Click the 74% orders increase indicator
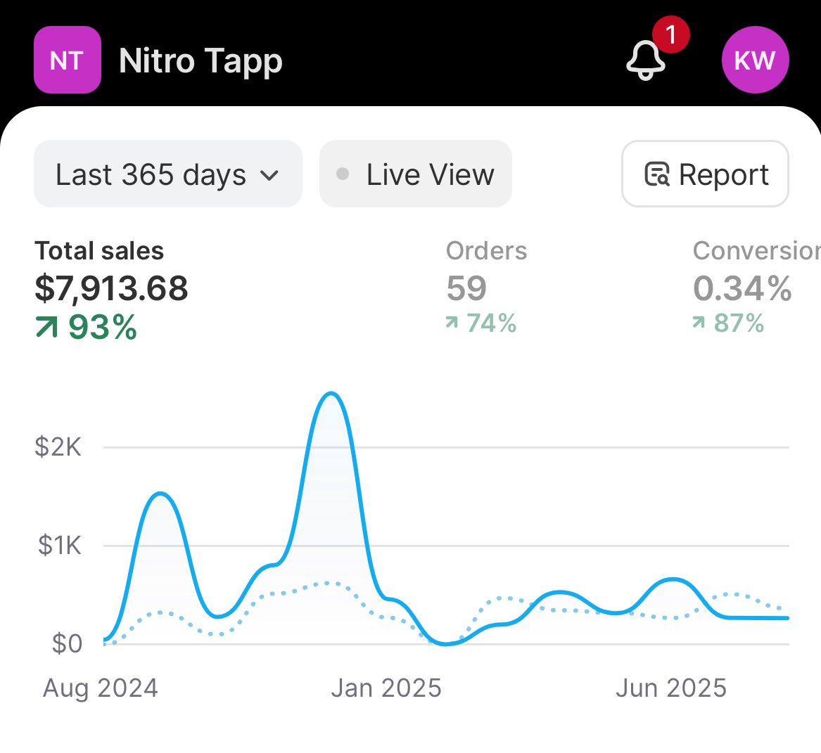Screen dimensions: 821x753 pos(480,323)
